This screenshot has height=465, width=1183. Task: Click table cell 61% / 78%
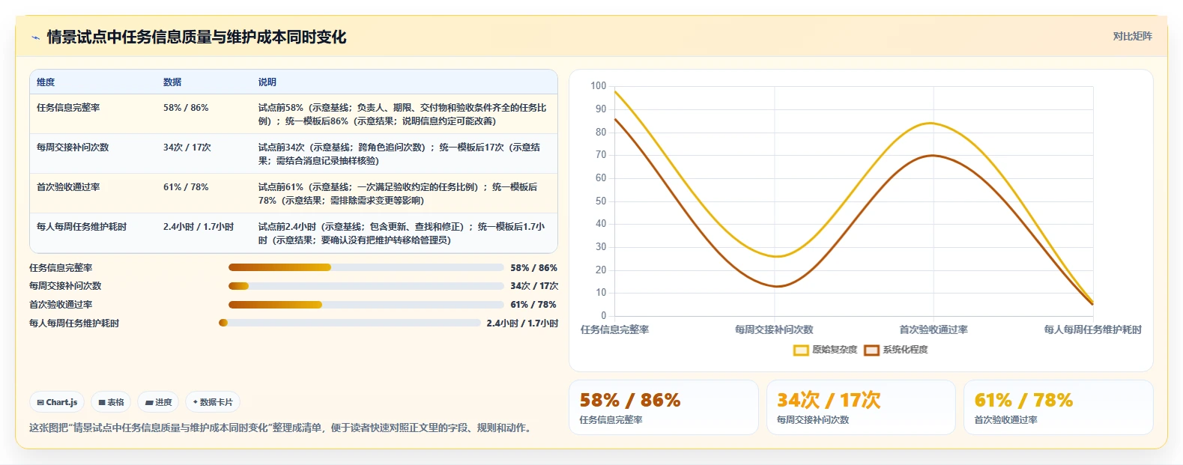pos(186,187)
